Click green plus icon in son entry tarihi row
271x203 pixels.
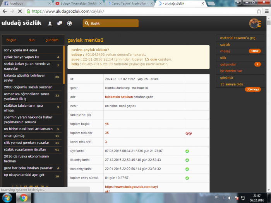[187, 169]
